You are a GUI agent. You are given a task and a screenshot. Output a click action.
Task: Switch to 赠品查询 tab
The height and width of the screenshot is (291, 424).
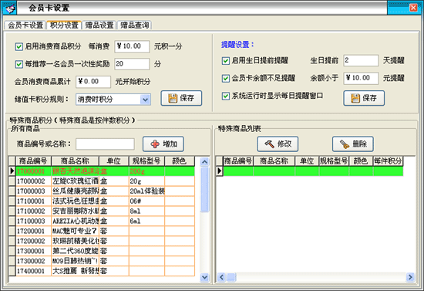(134, 25)
